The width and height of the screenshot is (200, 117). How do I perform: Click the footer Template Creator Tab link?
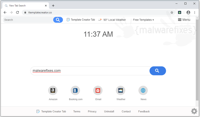click(x=51, y=111)
